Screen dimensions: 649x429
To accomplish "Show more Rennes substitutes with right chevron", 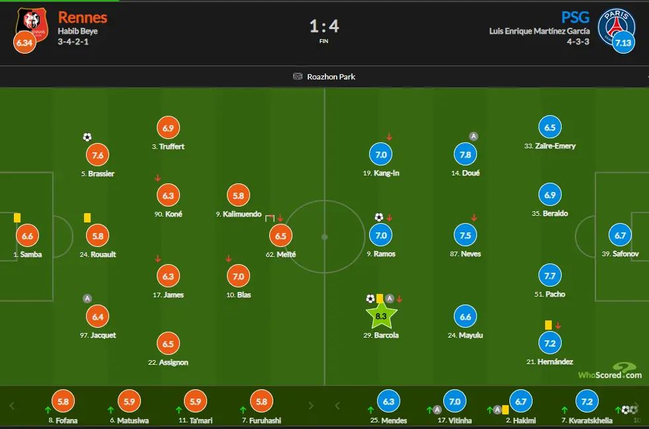I will [311, 406].
